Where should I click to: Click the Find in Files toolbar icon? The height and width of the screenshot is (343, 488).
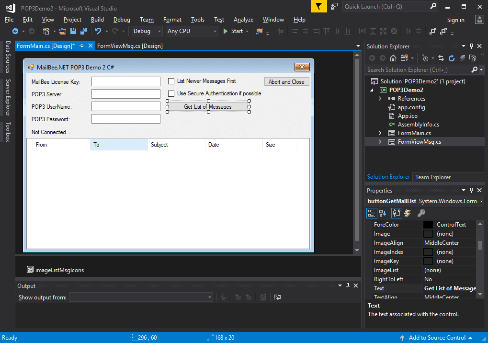(259, 31)
